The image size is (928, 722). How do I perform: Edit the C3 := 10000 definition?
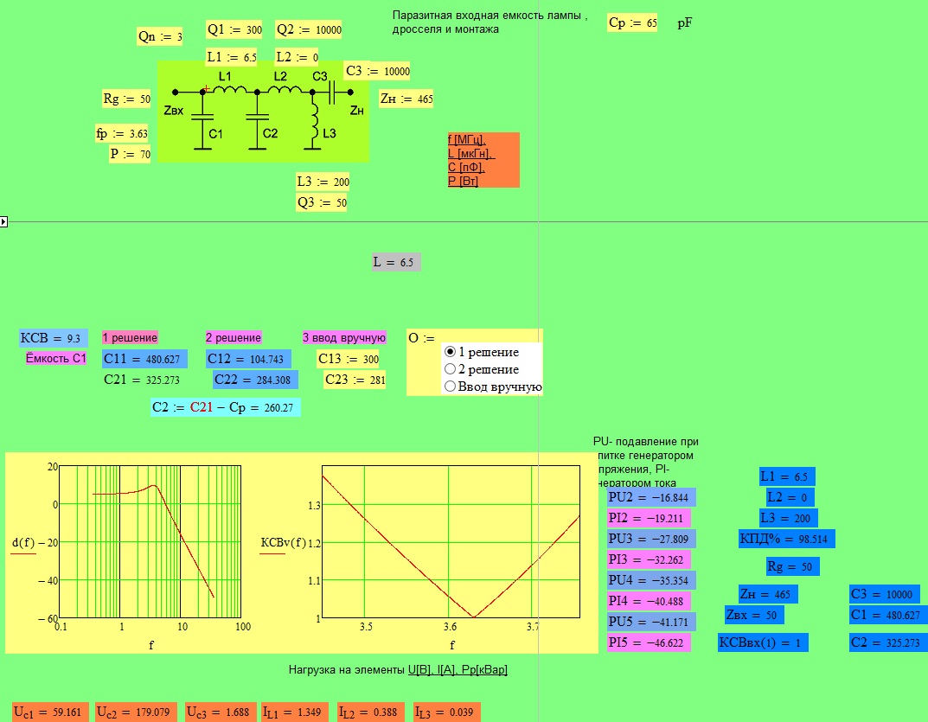point(378,71)
